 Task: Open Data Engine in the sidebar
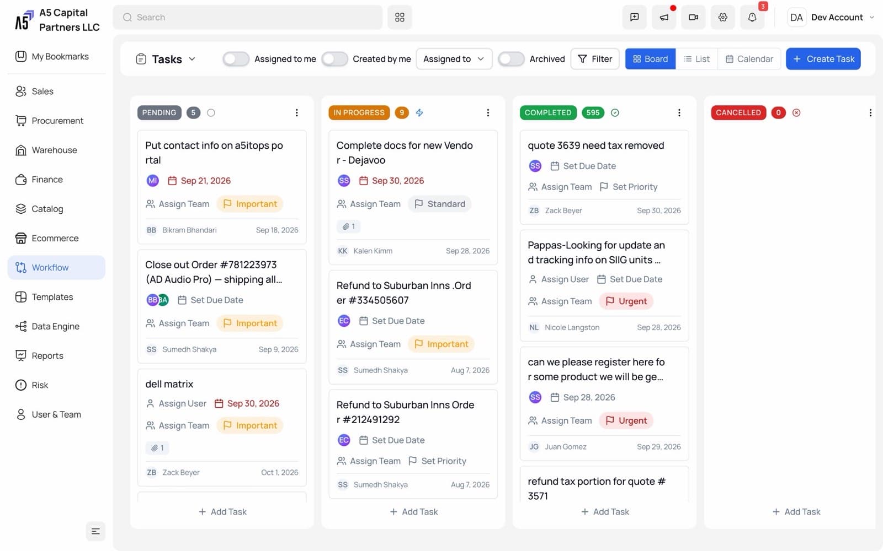click(x=56, y=326)
